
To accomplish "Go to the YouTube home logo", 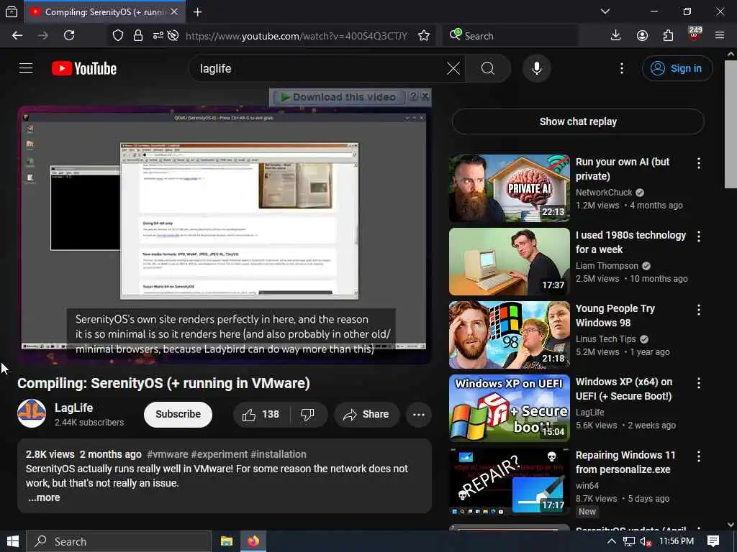I will 84,68.
